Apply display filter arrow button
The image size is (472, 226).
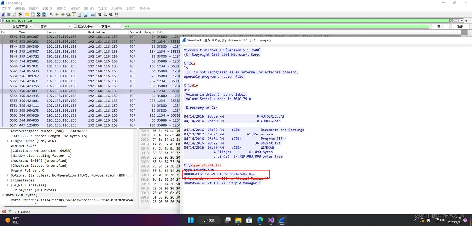[x=456, y=21]
